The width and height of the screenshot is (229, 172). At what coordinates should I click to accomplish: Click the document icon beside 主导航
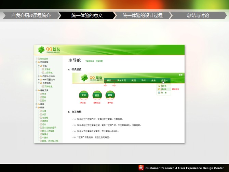pos(43,69)
